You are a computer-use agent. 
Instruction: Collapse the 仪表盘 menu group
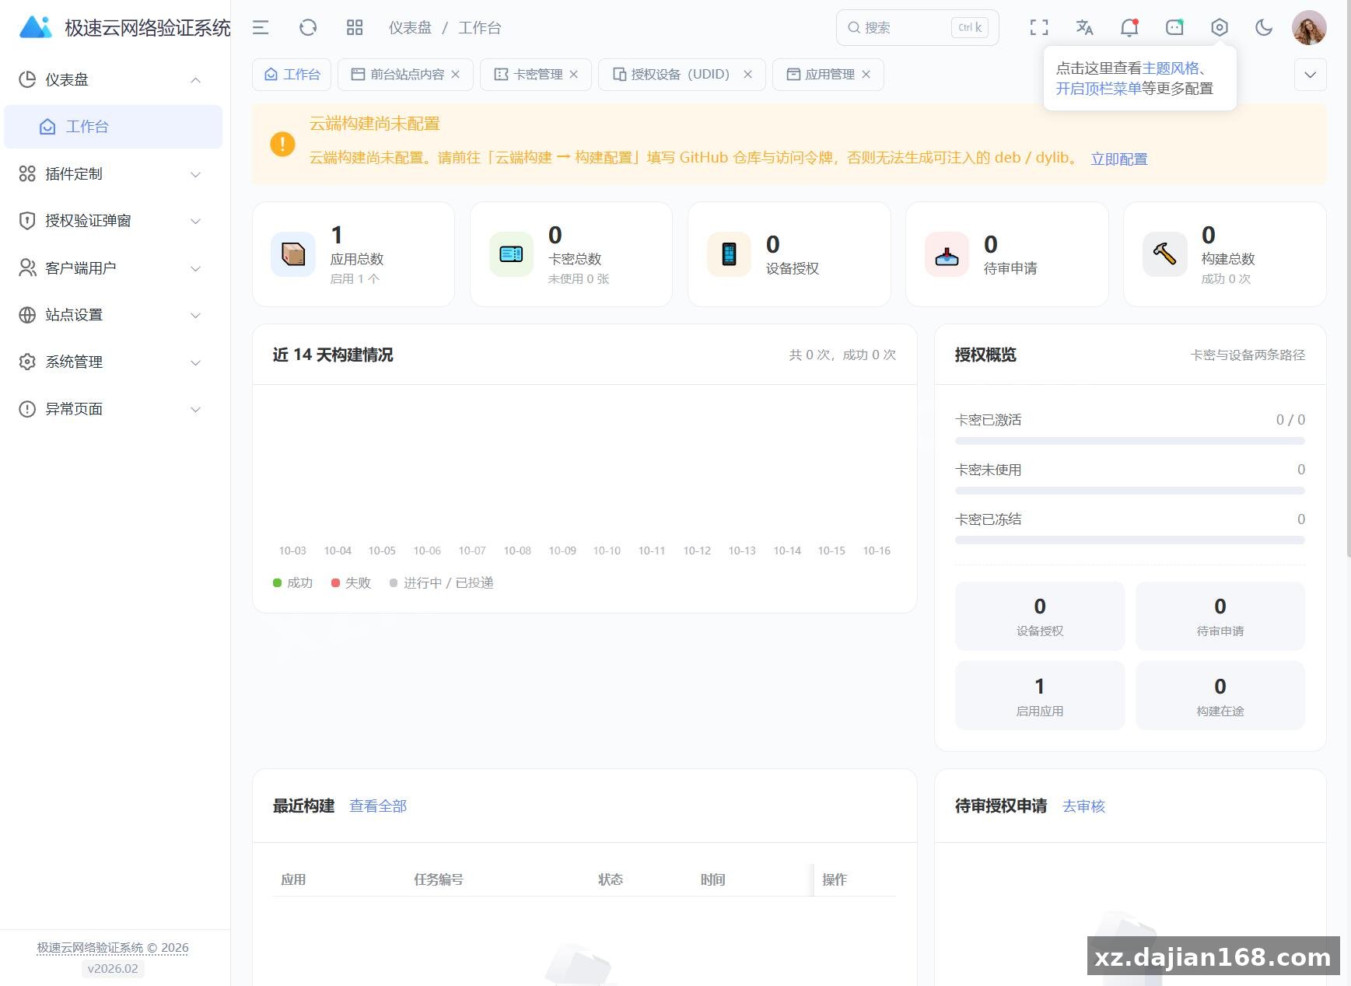click(113, 80)
